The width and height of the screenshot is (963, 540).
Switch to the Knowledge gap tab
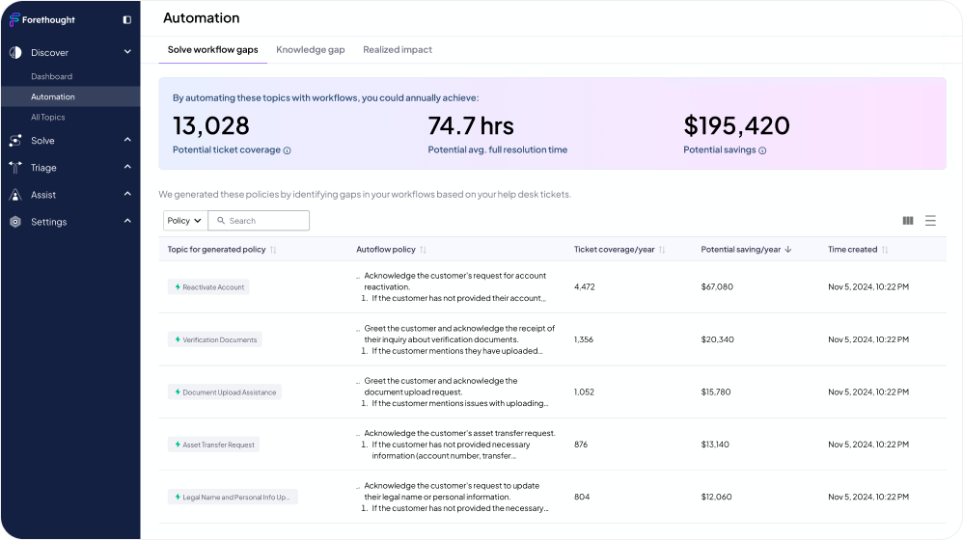[310, 50]
